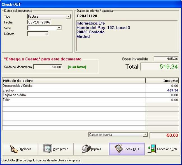Viewport: 182px width, 165px height.
Task: Click the Vista previa monitor icon
Action: pos(48,149)
